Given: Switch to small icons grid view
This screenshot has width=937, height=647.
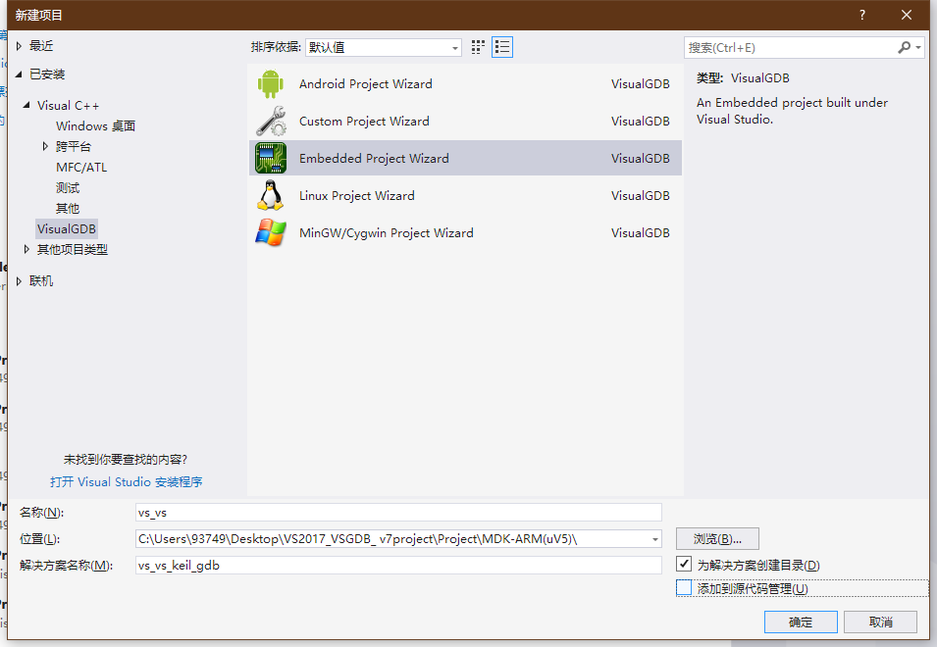Looking at the screenshot, I should click(x=478, y=47).
